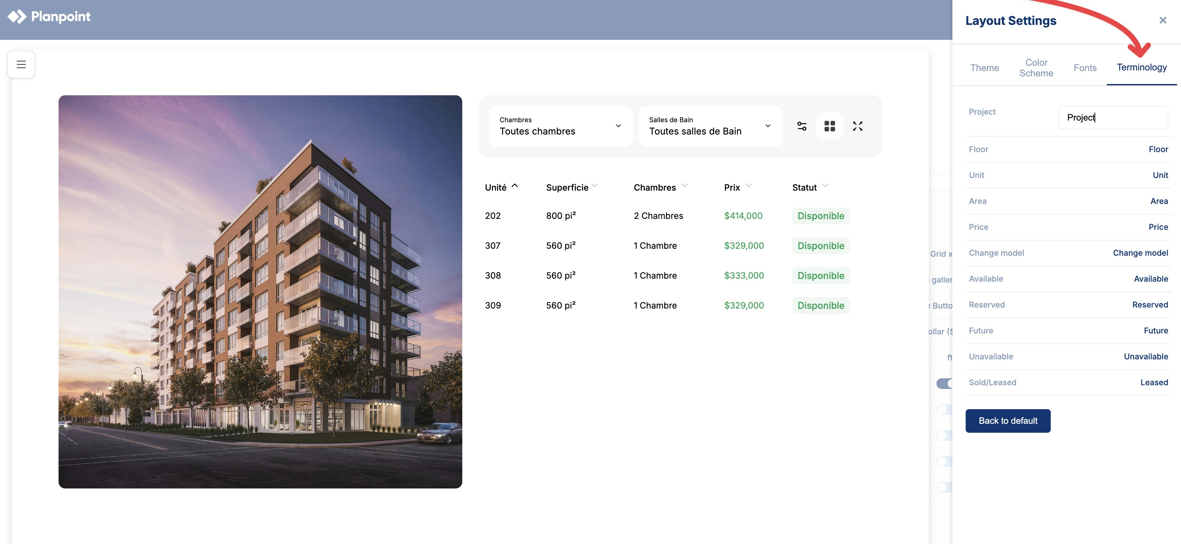
Task: Select the Fonts tab
Action: (1085, 68)
